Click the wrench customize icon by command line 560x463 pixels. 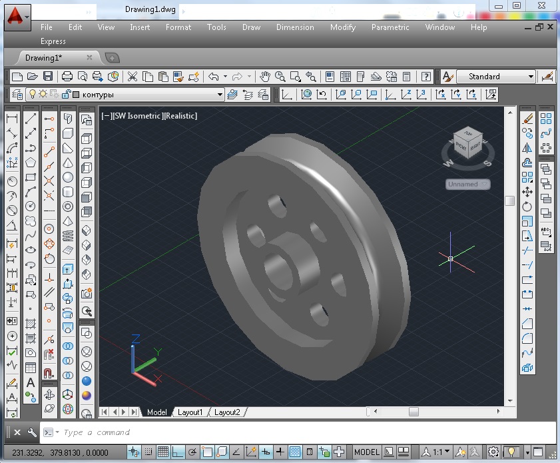point(32,432)
